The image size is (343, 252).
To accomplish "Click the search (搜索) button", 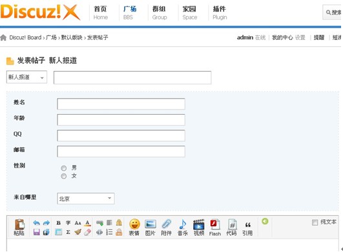I will [333, 12].
